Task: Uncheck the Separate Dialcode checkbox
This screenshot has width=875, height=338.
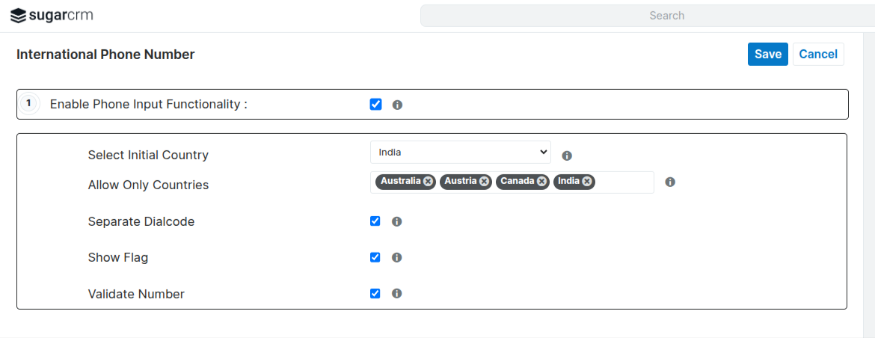Action: 375,221
